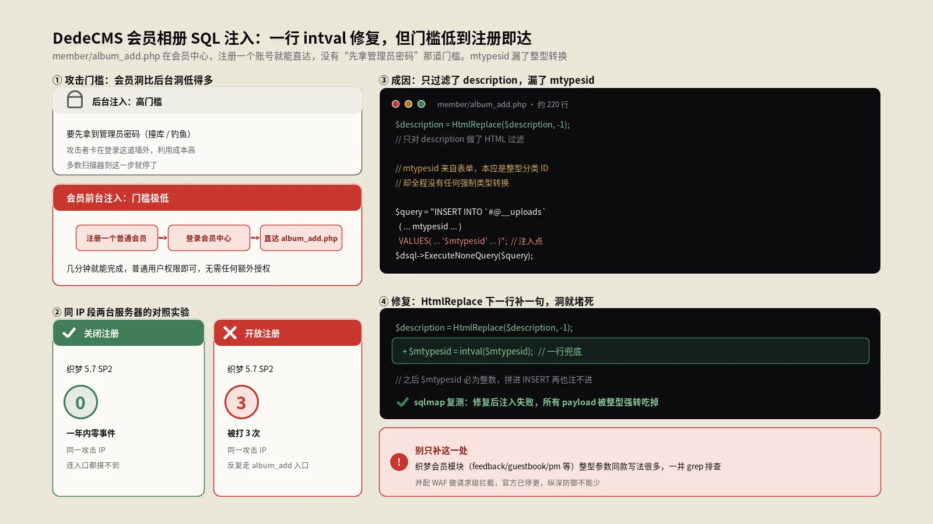The width and height of the screenshot is (933, 524).
Task: Click the line 并配 WAF 做请求级拦截
Action: coord(507,483)
